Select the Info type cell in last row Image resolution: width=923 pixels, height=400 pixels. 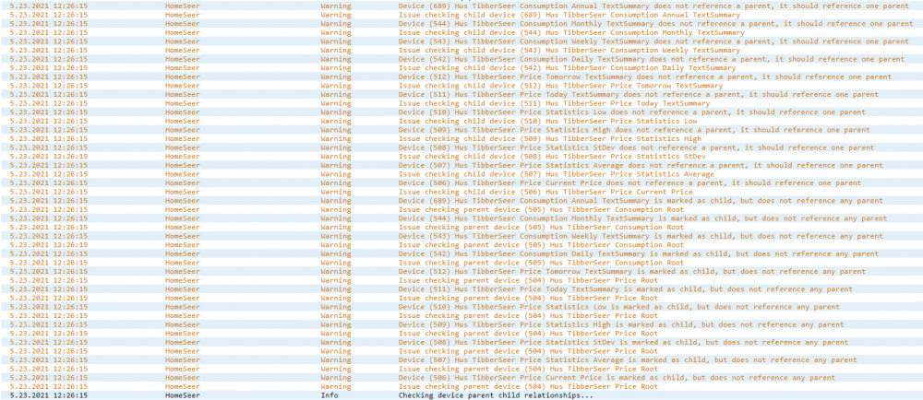click(x=330, y=395)
